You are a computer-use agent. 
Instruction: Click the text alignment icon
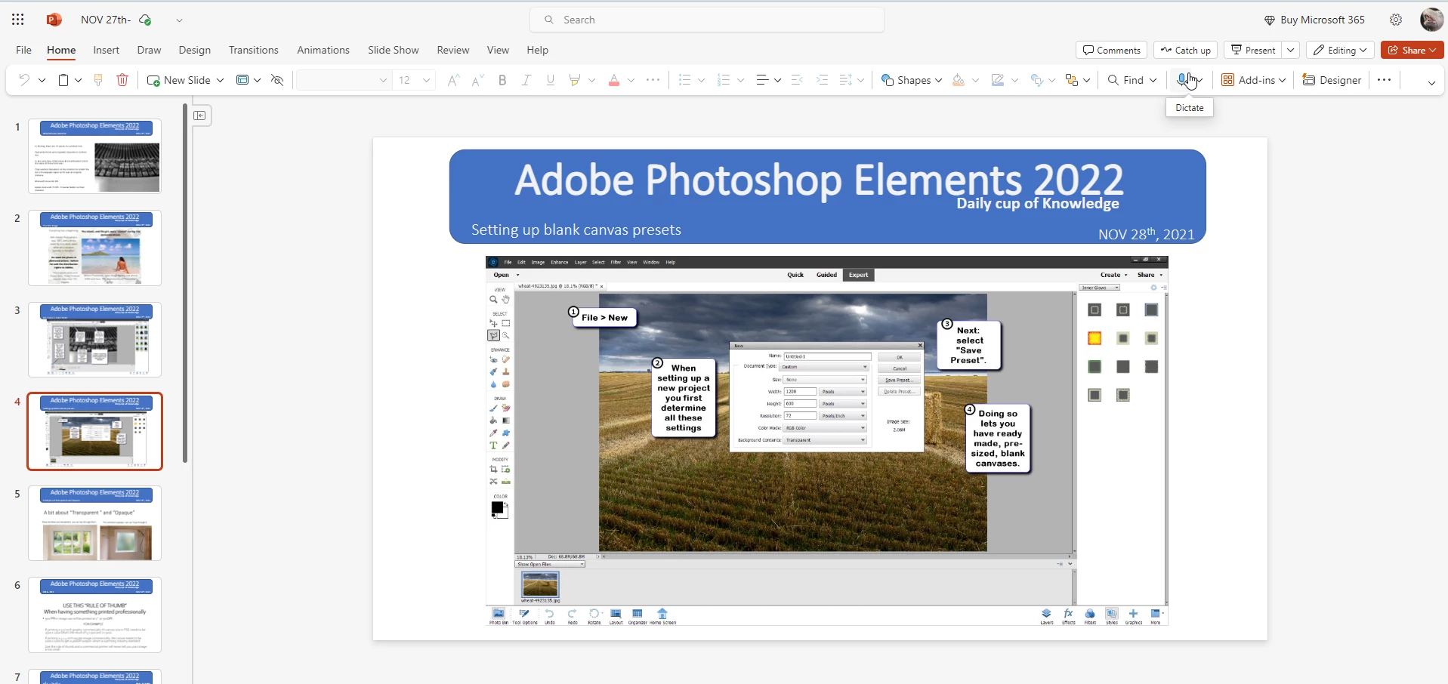click(x=762, y=80)
